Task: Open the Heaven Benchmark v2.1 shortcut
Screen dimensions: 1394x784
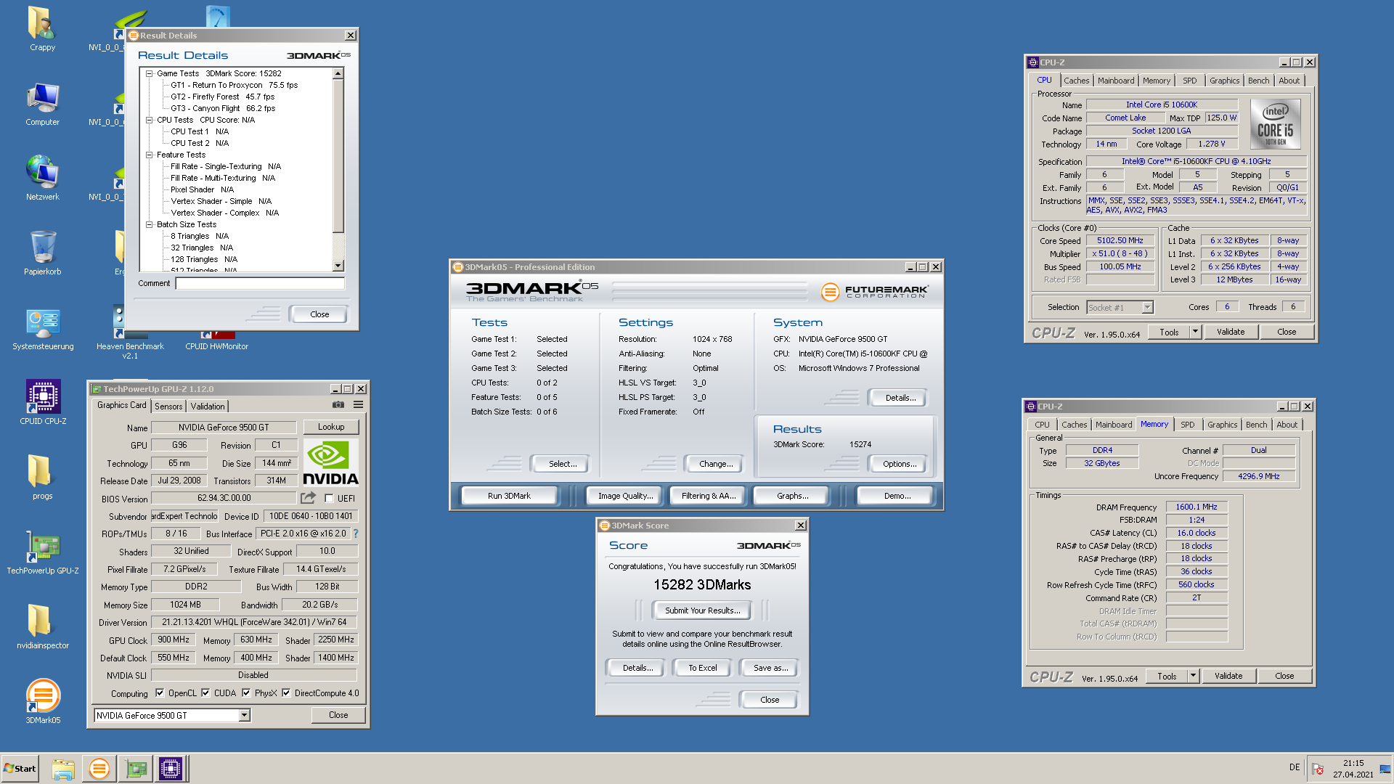Action: coord(130,331)
